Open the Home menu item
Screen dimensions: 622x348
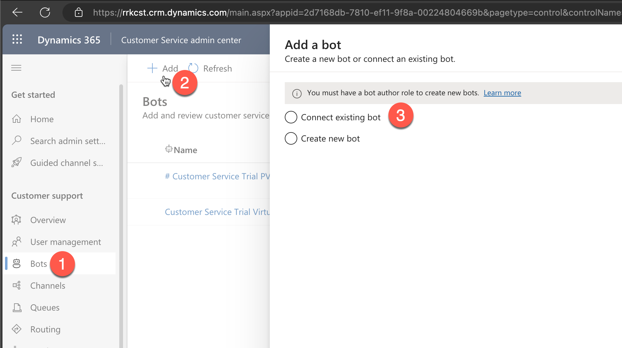[x=42, y=119]
